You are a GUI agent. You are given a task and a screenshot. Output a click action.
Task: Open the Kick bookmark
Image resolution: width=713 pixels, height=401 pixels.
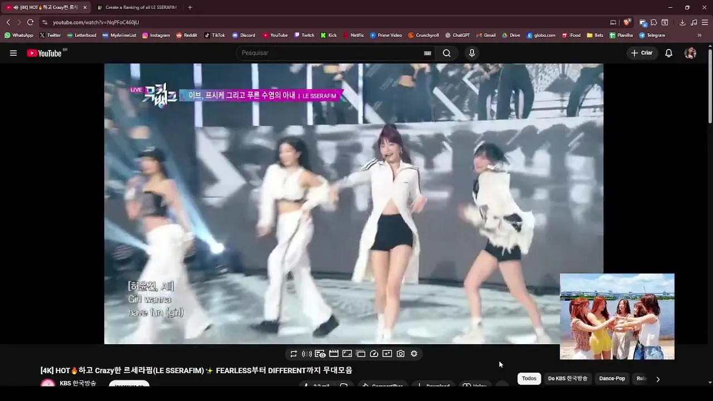[329, 35]
